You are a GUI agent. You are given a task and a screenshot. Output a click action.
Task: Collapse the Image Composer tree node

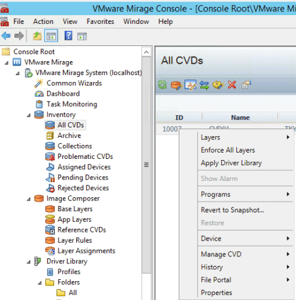tap(29, 199)
